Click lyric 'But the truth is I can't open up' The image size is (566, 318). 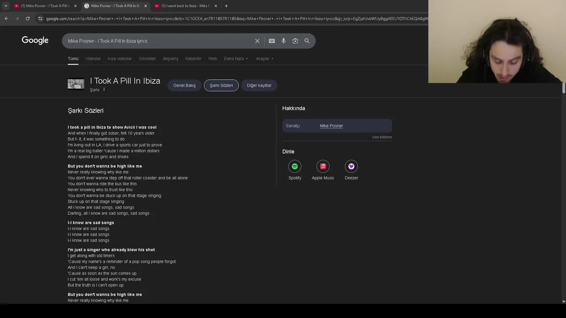click(x=96, y=285)
